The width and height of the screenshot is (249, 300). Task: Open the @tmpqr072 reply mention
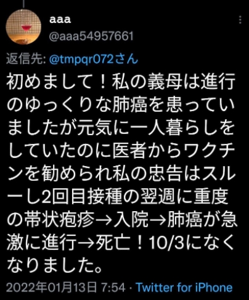coord(82,59)
